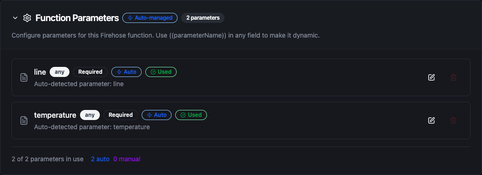
Task: Click the Auto-managed badge
Action: (150, 18)
